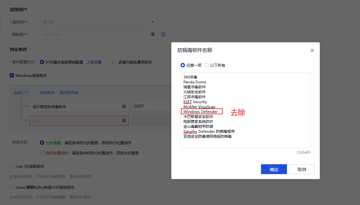
Task: Click list icon in the red-outlined empty condition field
Action: point(124,121)
